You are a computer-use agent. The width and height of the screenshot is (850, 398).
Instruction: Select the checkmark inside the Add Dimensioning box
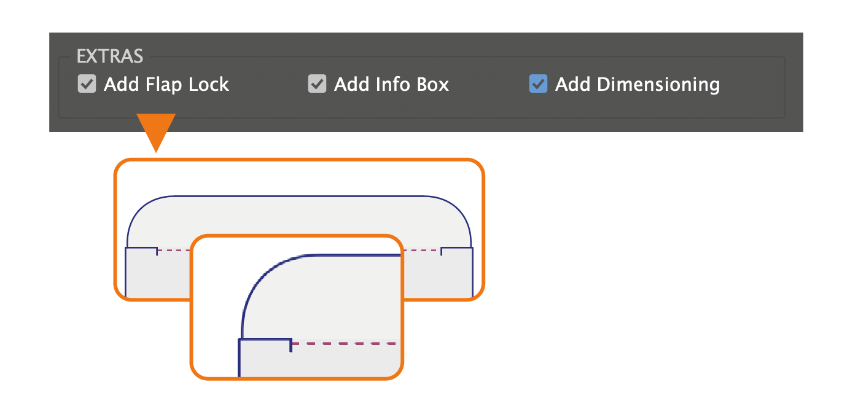pos(538,84)
